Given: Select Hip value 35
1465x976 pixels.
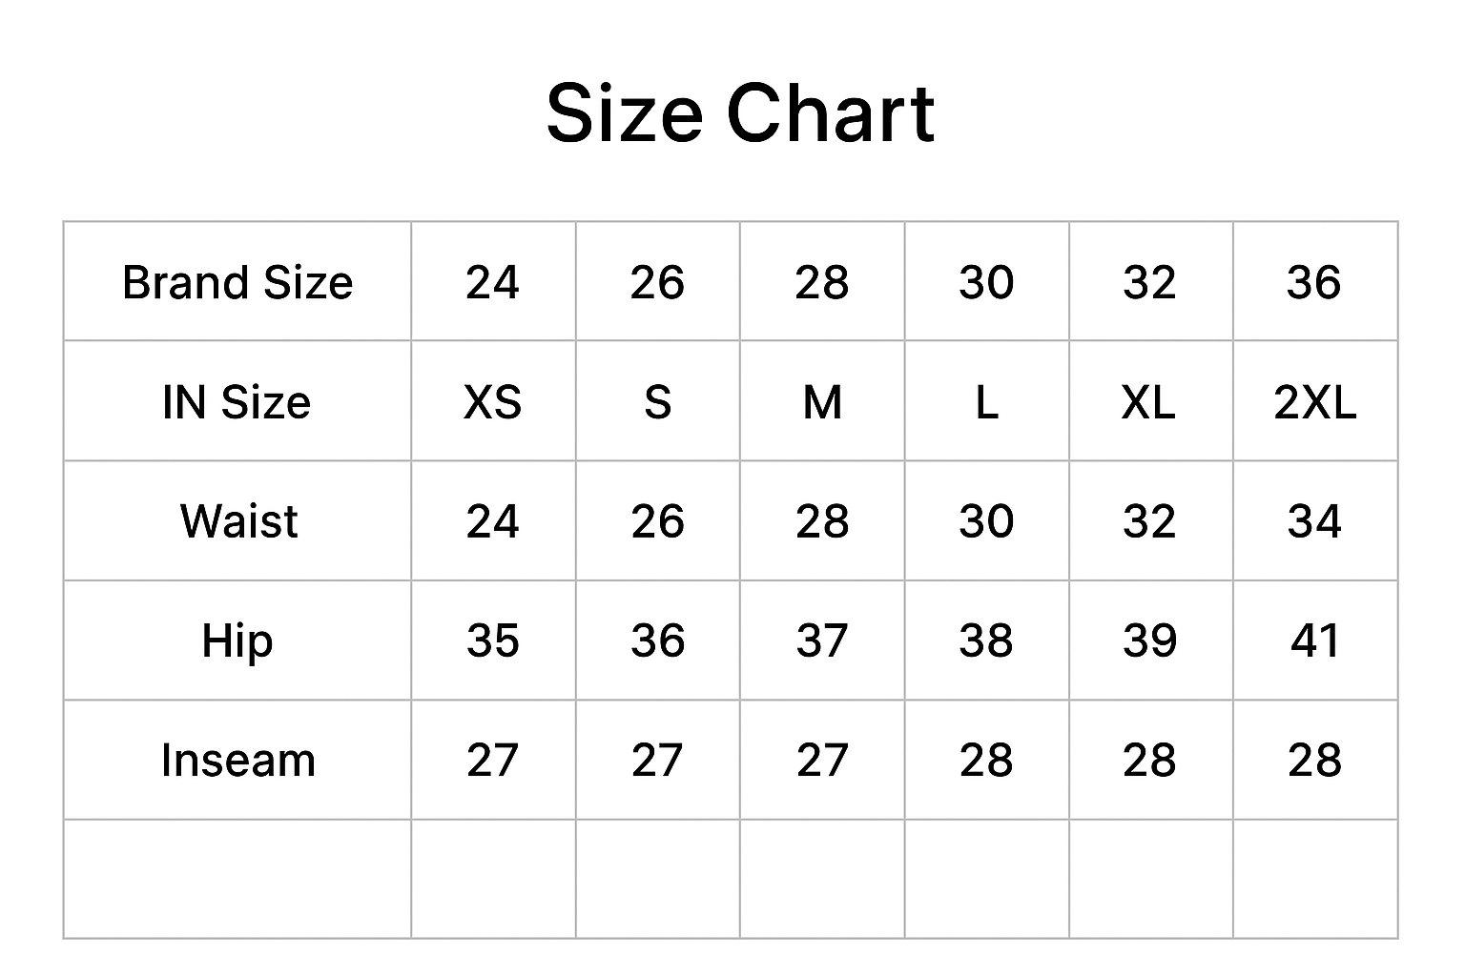Looking at the screenshot, I should 492,640.
